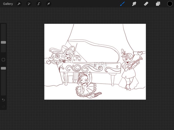Activate the Transform arrow tool
Image resolution: width=174 pixels, height=130 pixels.
(x=49, y=4)
